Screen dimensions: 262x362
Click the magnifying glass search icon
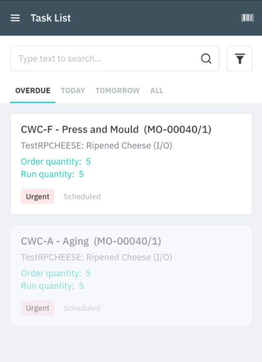[206, 58]
